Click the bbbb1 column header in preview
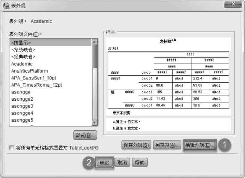 (x=172, y=60)
